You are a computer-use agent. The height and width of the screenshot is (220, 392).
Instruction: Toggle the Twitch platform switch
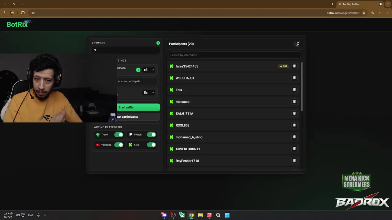151,135
